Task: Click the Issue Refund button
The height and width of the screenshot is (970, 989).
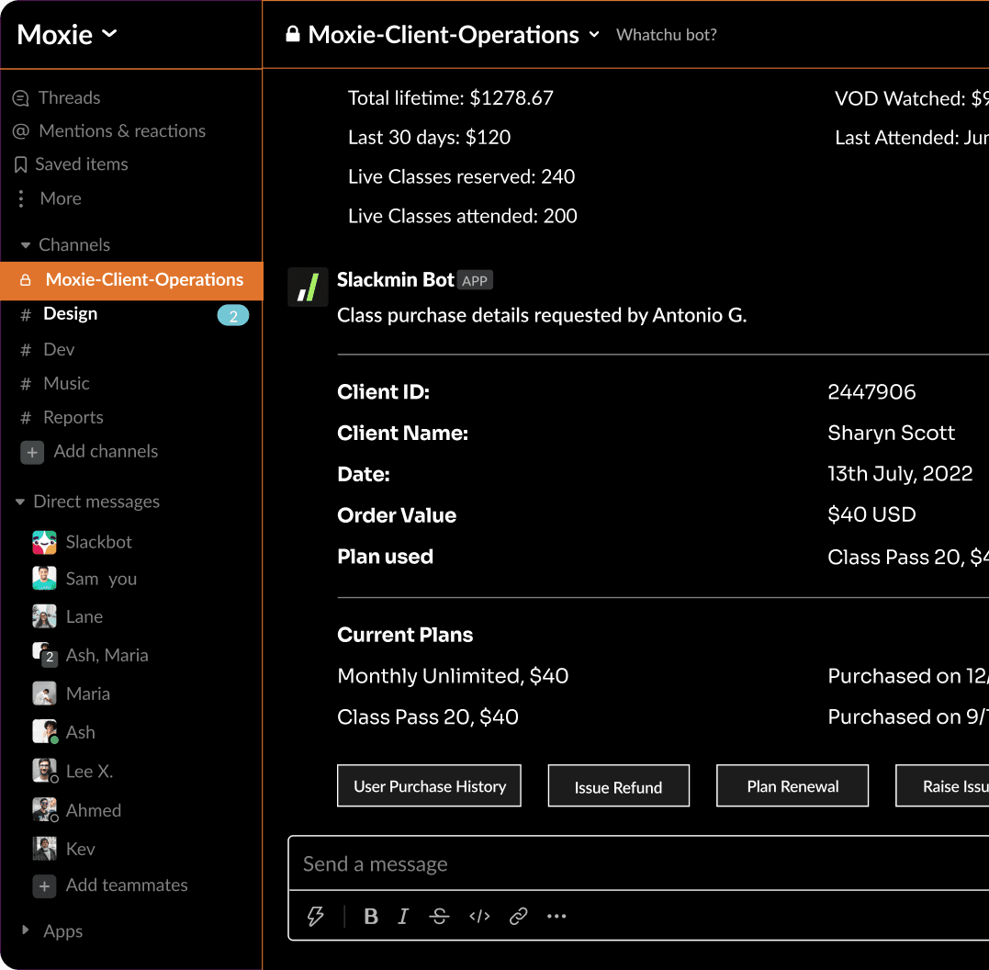Action: coord(618,787)
